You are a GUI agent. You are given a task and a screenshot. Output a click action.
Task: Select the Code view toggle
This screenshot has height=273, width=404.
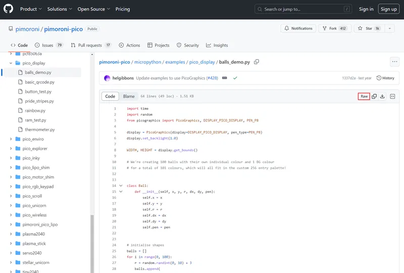click(110, 96)
